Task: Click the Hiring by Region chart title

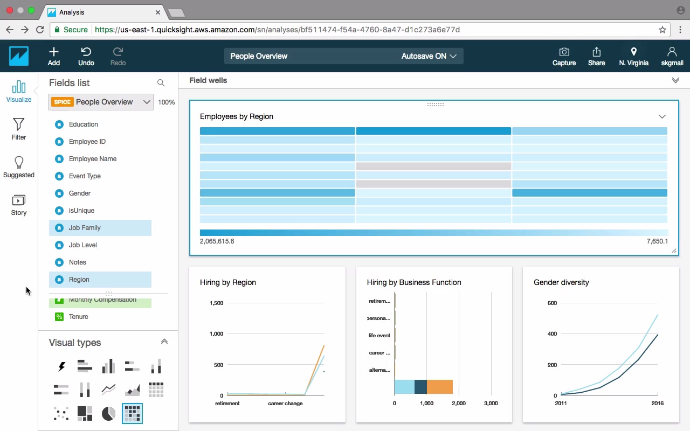Action: (228, 282)
